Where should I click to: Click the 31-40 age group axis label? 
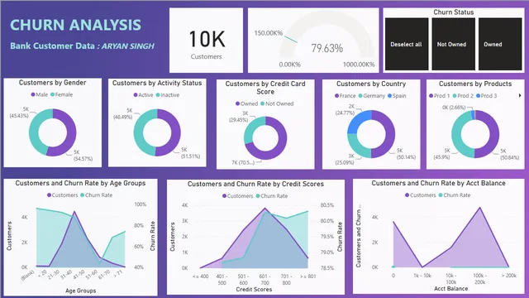point(66,275)
